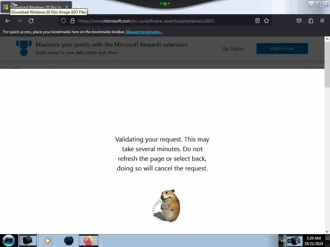The height and width of the screenshot is (247, 330).
Task: Open the Windows Start orb
Action: (x=9, y=241)
